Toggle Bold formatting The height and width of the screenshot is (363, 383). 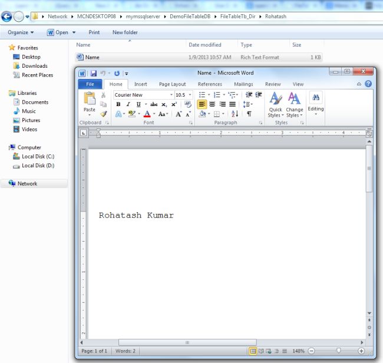118,104
